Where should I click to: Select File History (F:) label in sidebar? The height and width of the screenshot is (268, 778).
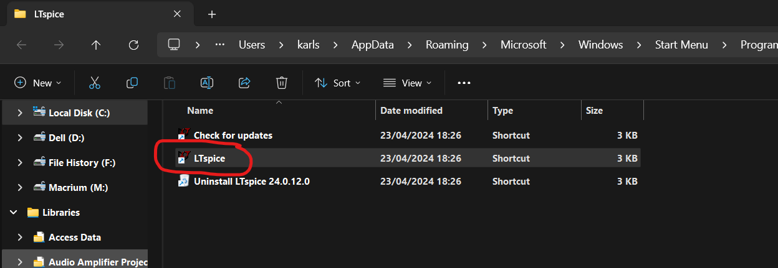coord(82,162)
